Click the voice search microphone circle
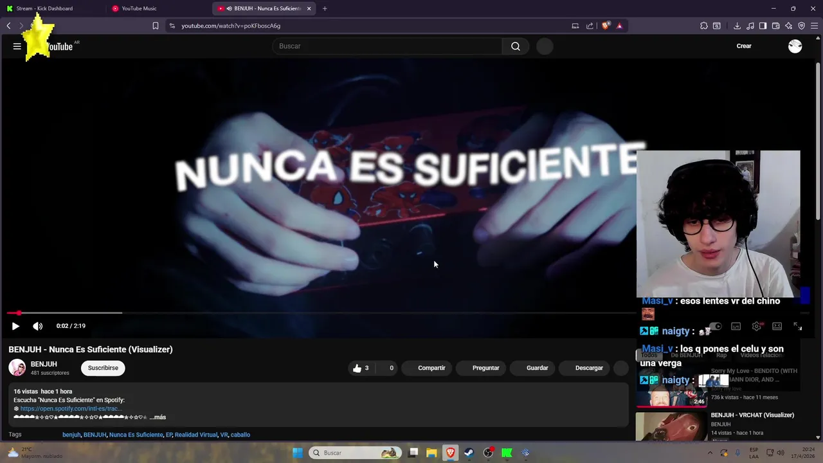 (545, 46)
